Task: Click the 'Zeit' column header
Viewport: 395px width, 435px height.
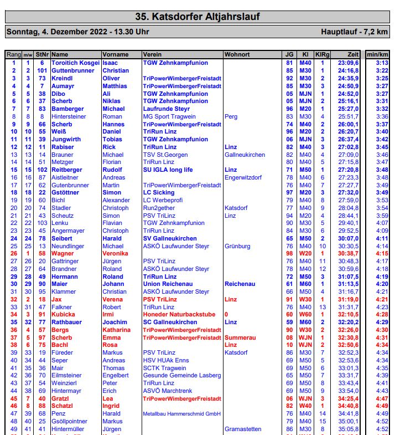Action: tap(353, 55)
